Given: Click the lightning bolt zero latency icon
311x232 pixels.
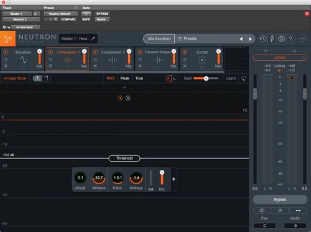Looking at the screenshot, I should tap(272, 38).
